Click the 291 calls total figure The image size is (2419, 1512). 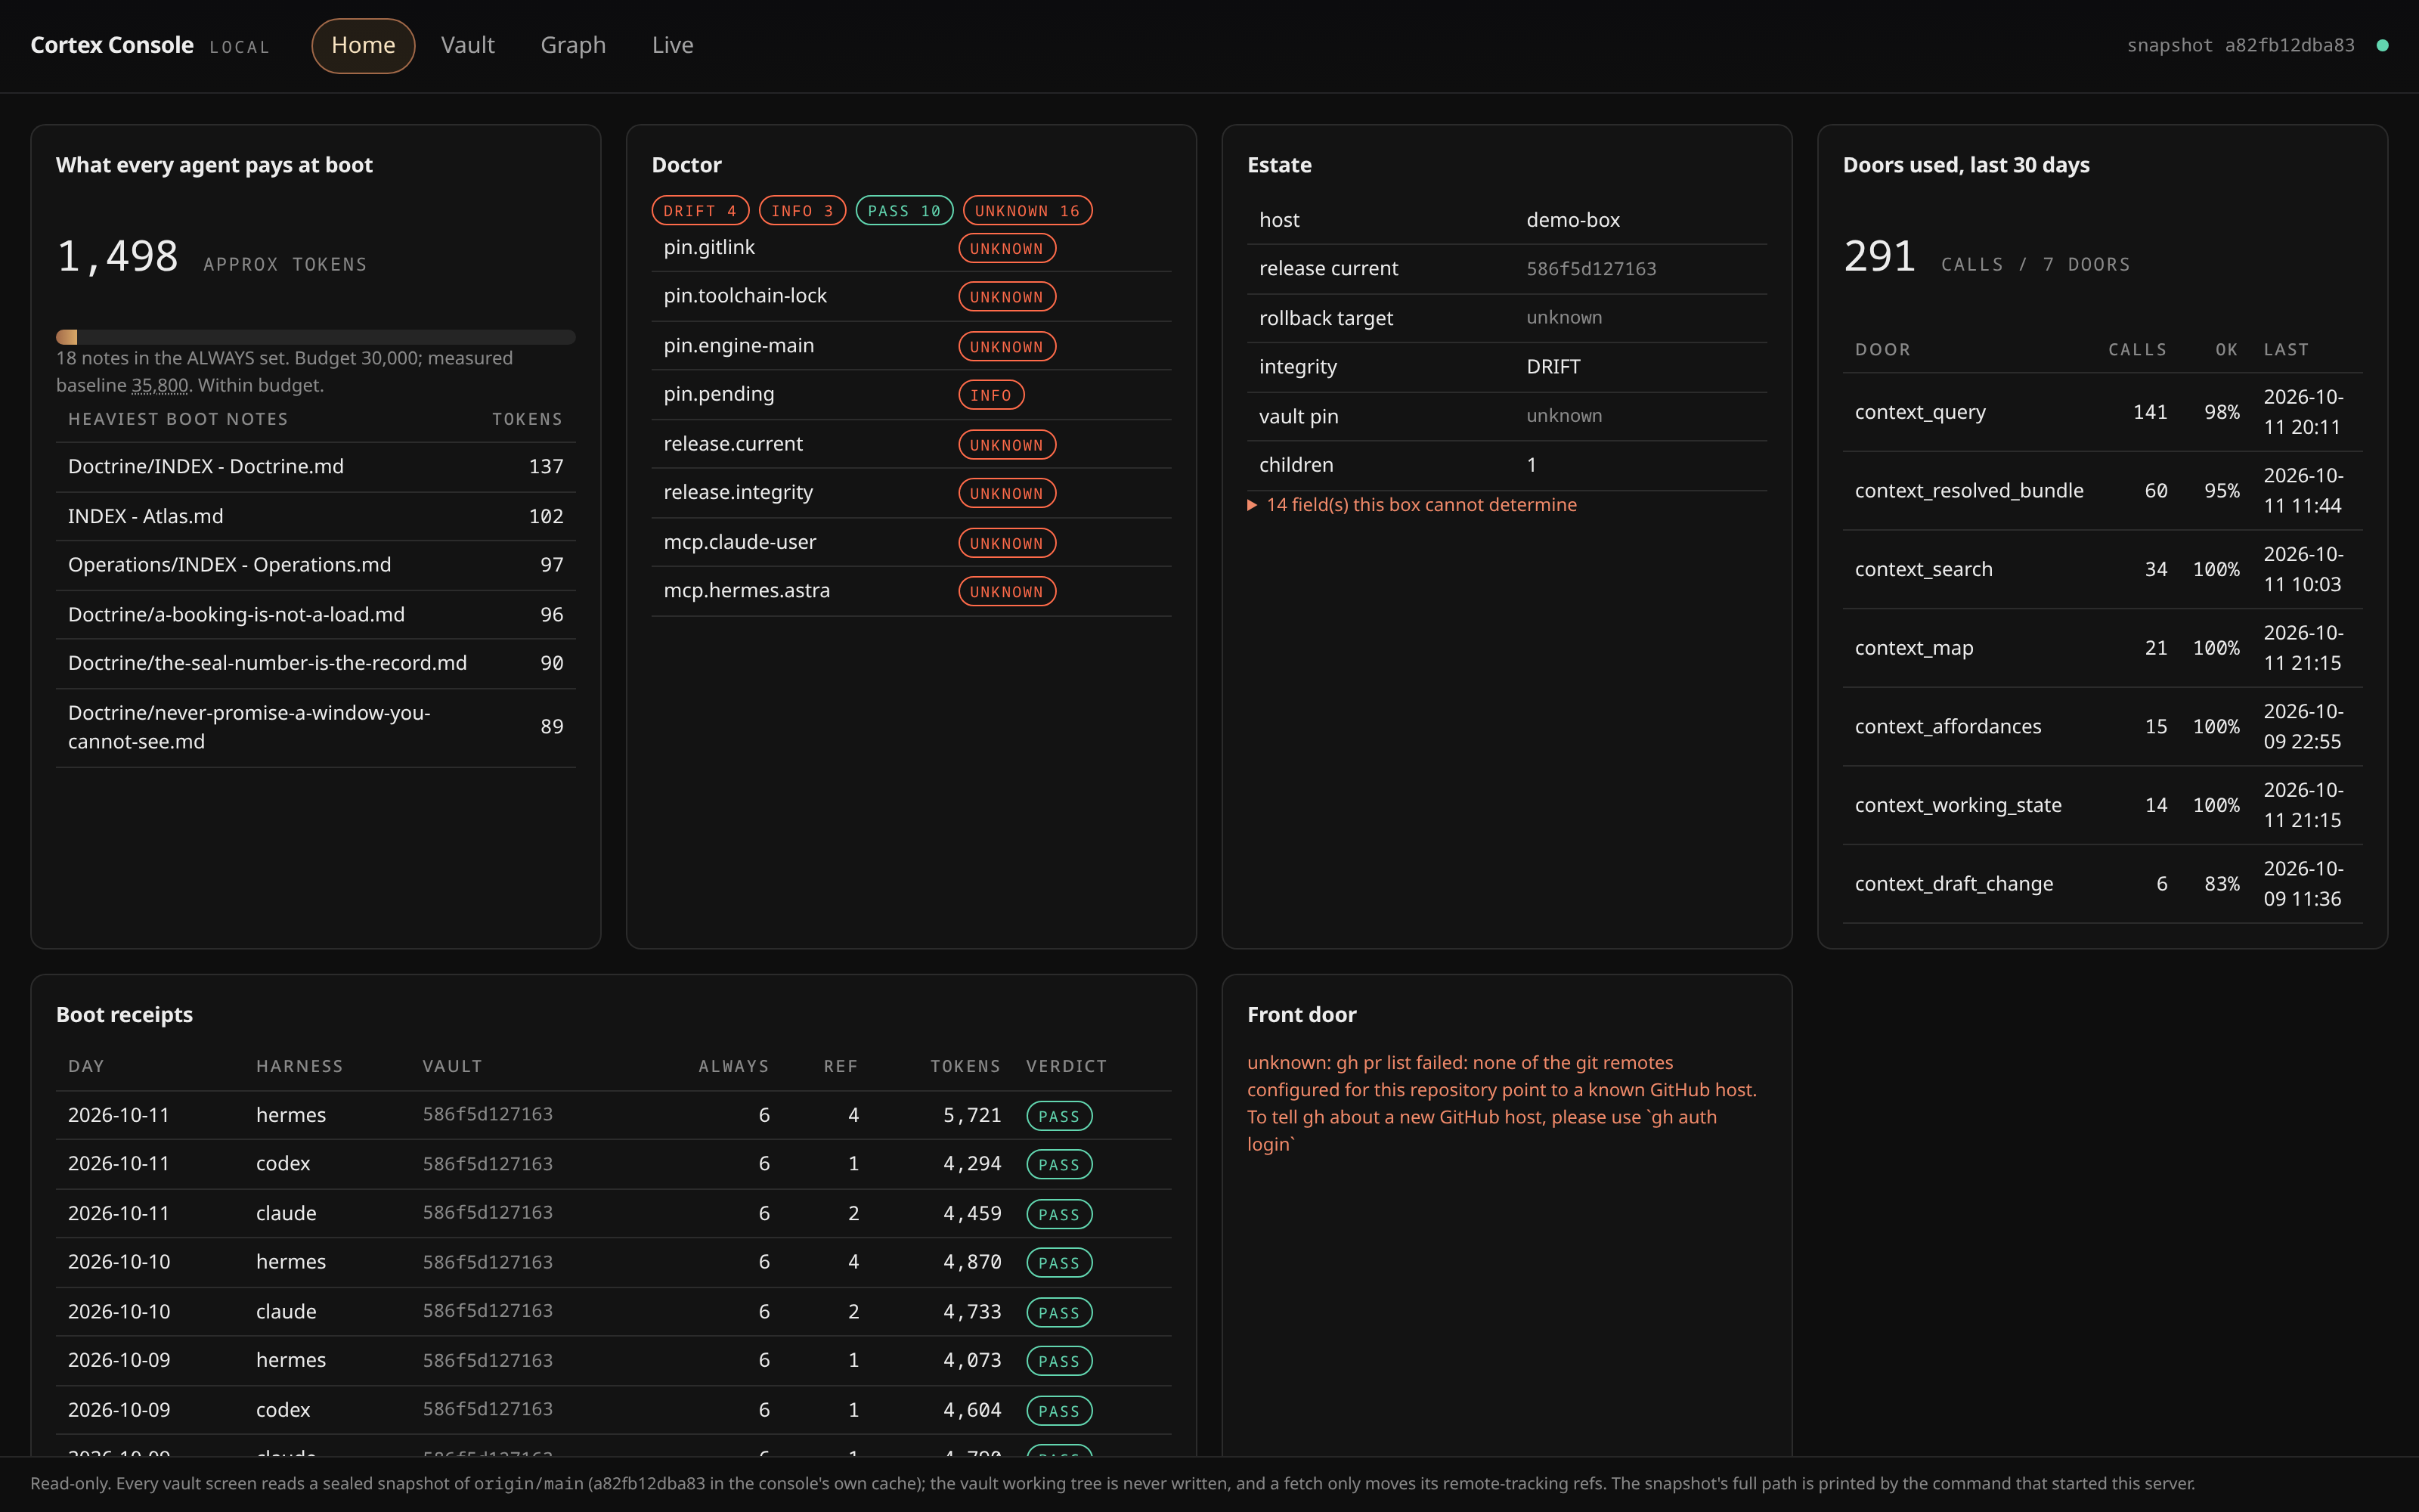tap(1879, 256)
